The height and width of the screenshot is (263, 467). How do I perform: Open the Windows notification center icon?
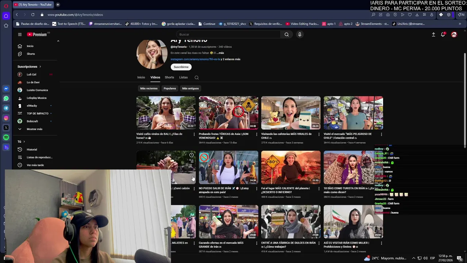(x=459, y=258)
